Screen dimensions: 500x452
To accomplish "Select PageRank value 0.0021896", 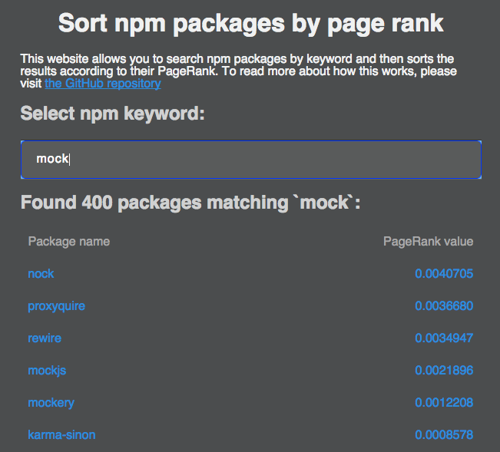I will click(444, 371).
